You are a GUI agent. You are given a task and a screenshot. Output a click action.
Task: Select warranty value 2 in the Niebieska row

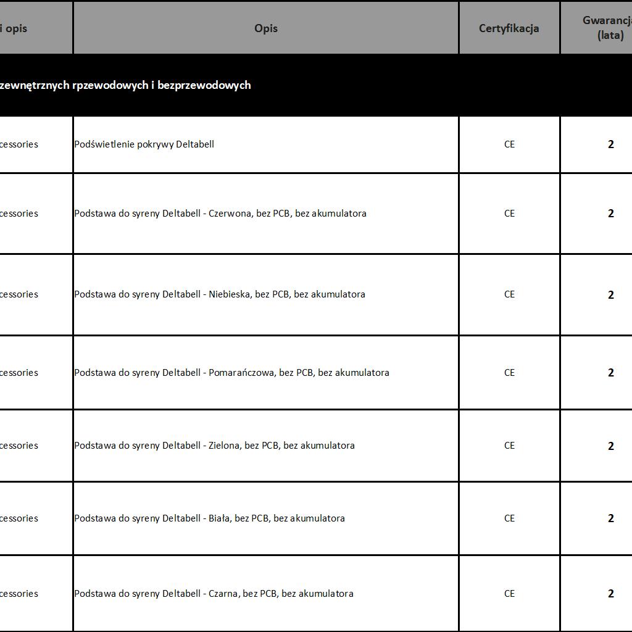point(597,294)
